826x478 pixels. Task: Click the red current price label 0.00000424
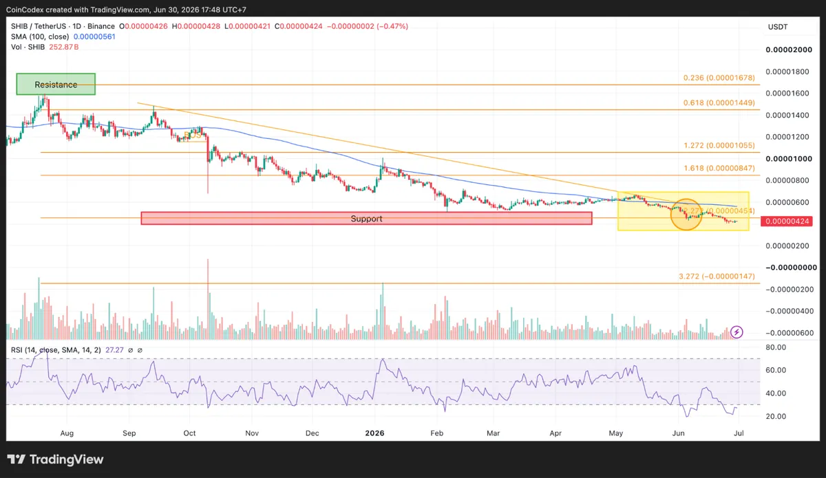(787, 221)
